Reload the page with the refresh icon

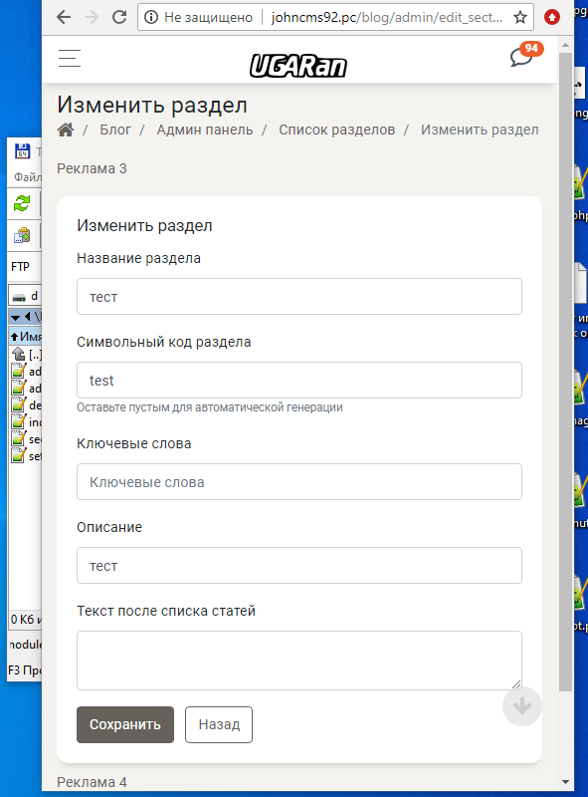coord(119,17)
